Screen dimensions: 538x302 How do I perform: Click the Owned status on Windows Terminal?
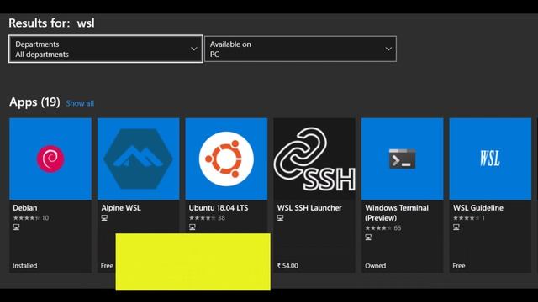tap(376, 266)
